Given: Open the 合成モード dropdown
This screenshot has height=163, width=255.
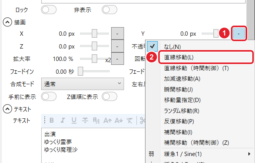Looking at the screenshot, I should [x=83, y=84].
